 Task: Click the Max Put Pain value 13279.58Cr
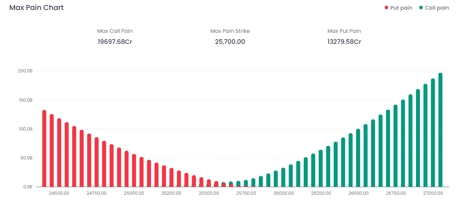coord(344,42)
